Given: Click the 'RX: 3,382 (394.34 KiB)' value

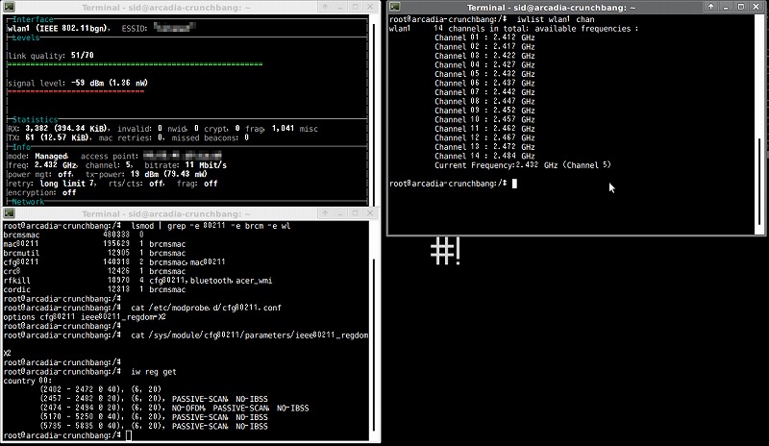Looking at the screenshot, I should pos(59,129).
